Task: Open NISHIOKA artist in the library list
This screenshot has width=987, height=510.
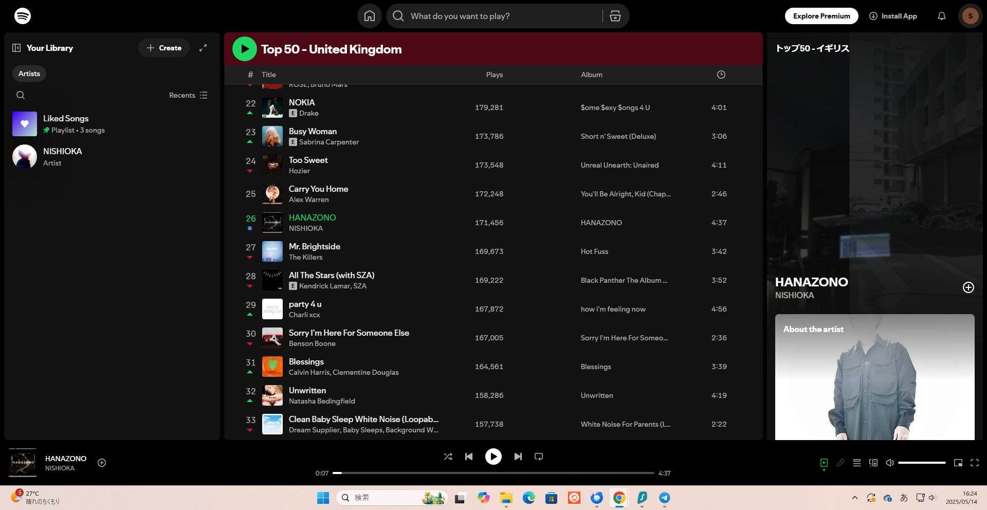Action: pyautogui.click(x=112, y=157)
